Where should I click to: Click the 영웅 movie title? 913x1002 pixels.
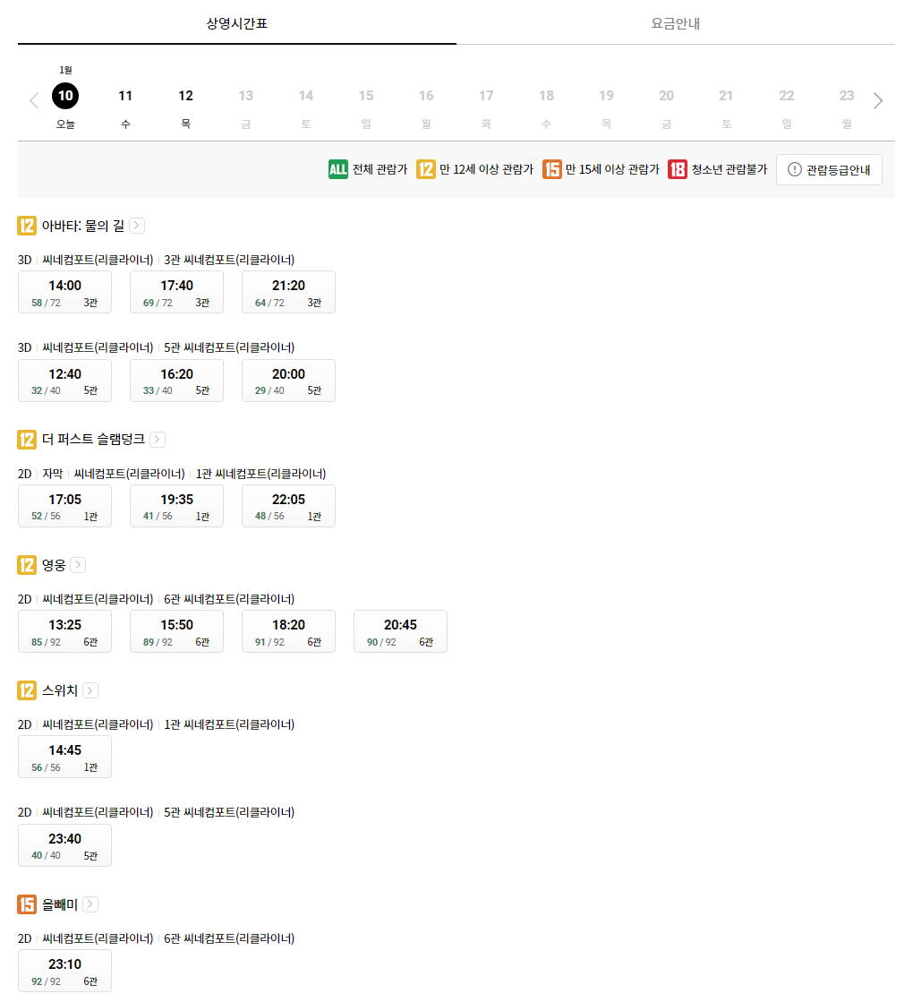coord(54,565)
